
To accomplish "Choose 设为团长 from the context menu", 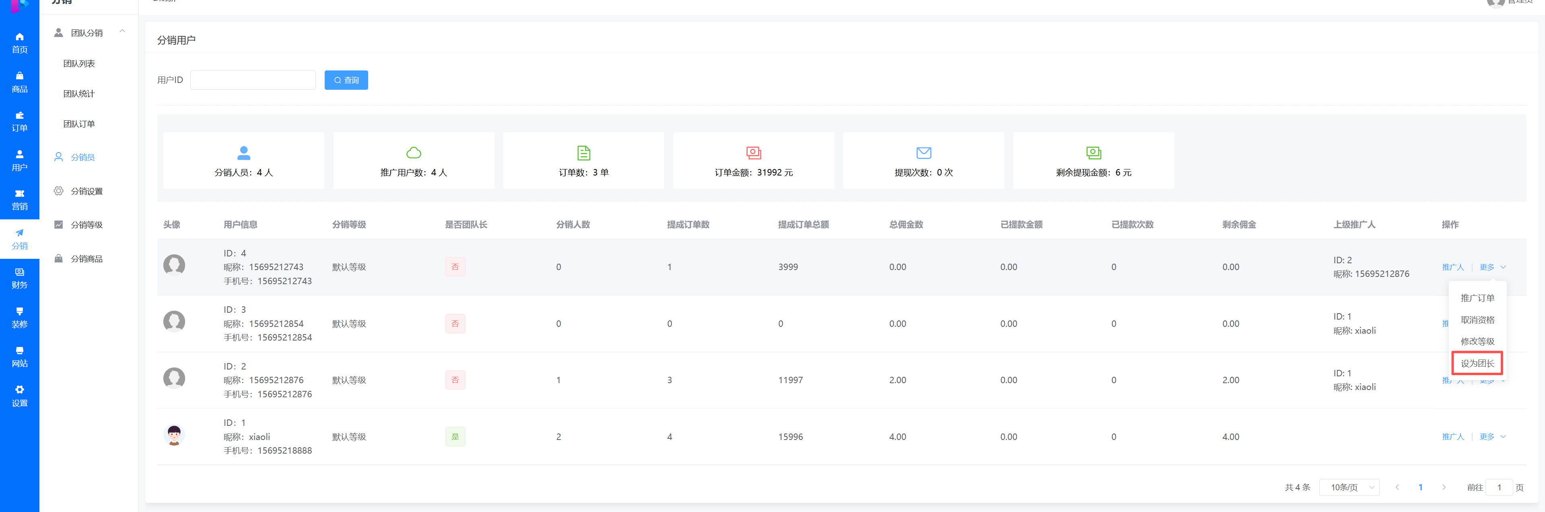I will tap(1477, 363).
